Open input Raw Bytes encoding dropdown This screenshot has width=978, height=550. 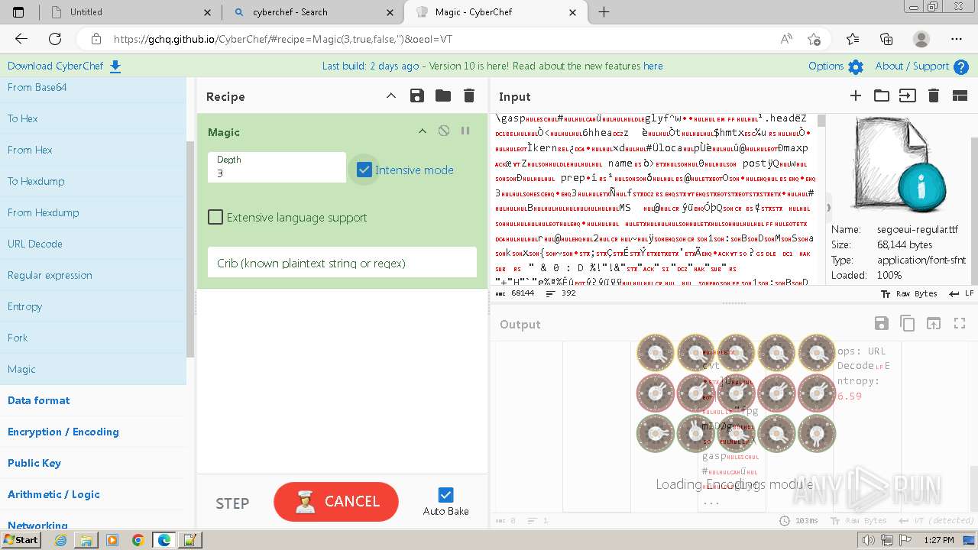[909, 293]
